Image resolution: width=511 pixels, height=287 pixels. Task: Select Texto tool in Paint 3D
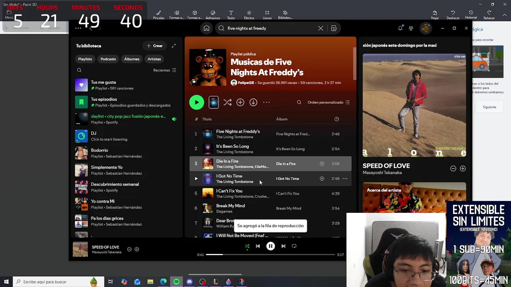pyautogui.click(x=231, y=15)
